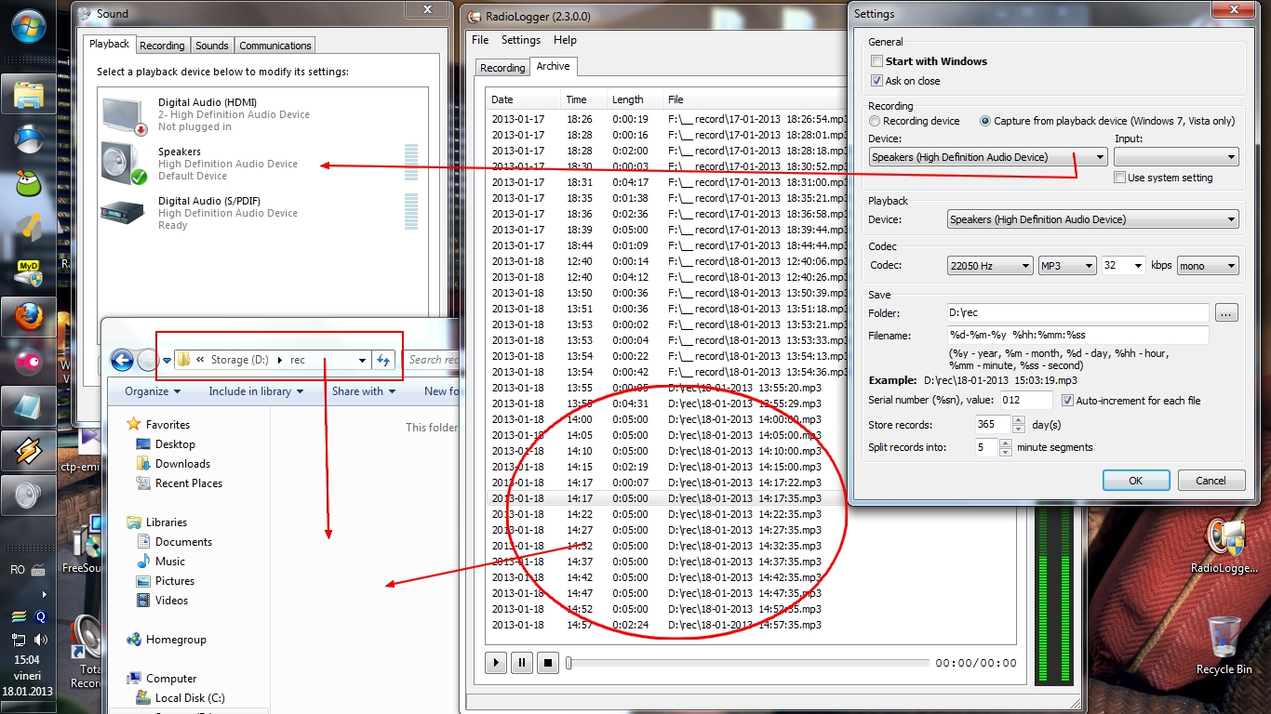This screenshot has width=1271, height=714.
Task: Browse for save folder with ... button
Action: (x=1226, y=313)
